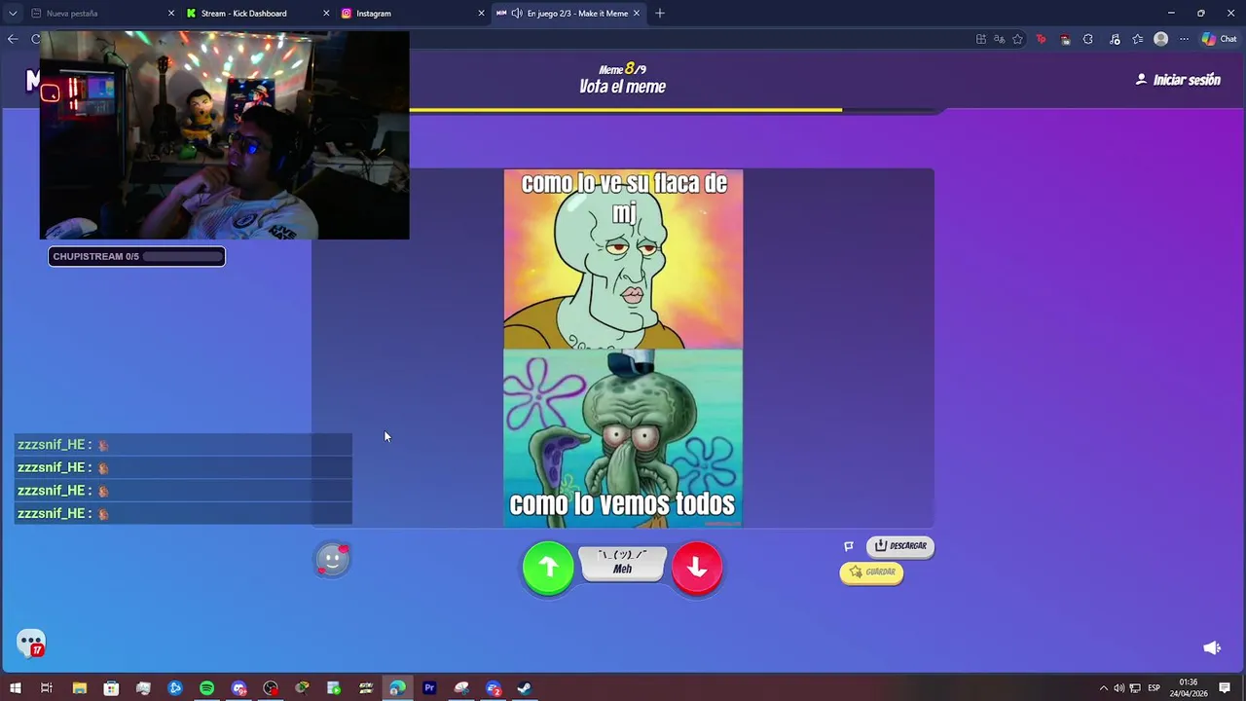Show hidden system tray icons
Viewport: 1246px width, 701px height.
(1104, 688)
